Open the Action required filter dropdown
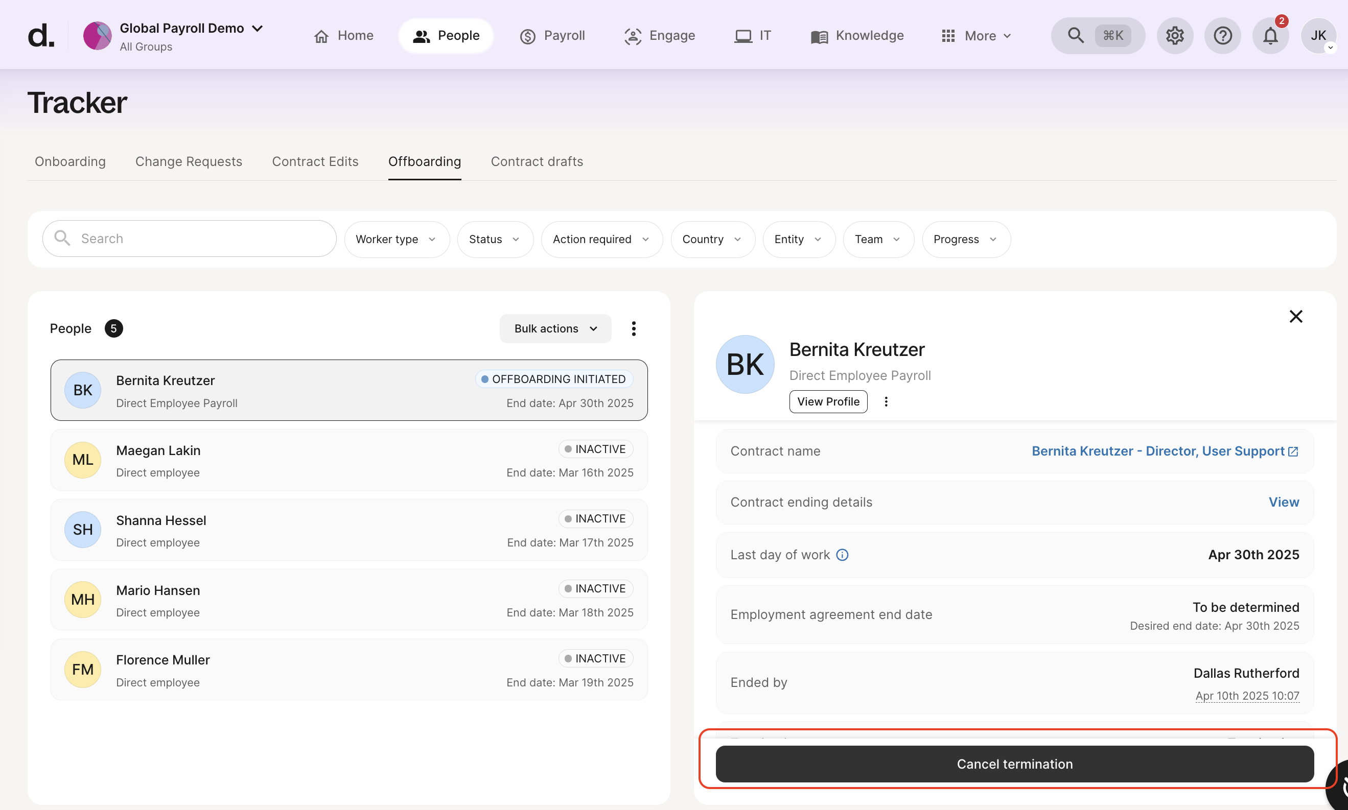 pyautogui.click(x=601, y=239)
